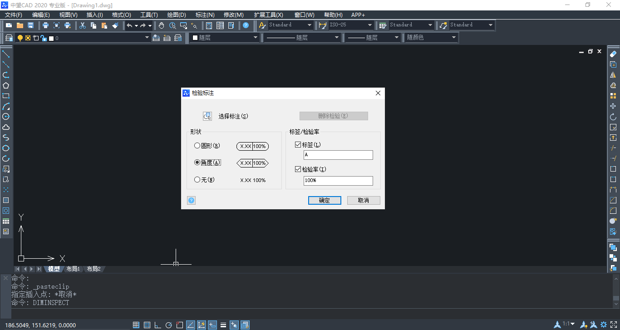Select the 圆形 shape radio button
Image resolution: width=620 pixels, height=330 pixels.
197,145
